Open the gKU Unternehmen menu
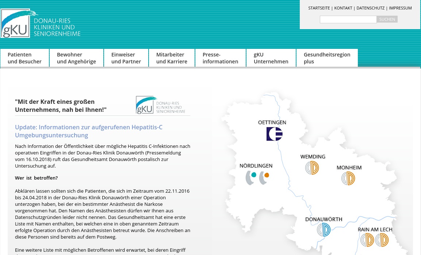The width and height of the screenshot is (421, 255). (271, 58)
